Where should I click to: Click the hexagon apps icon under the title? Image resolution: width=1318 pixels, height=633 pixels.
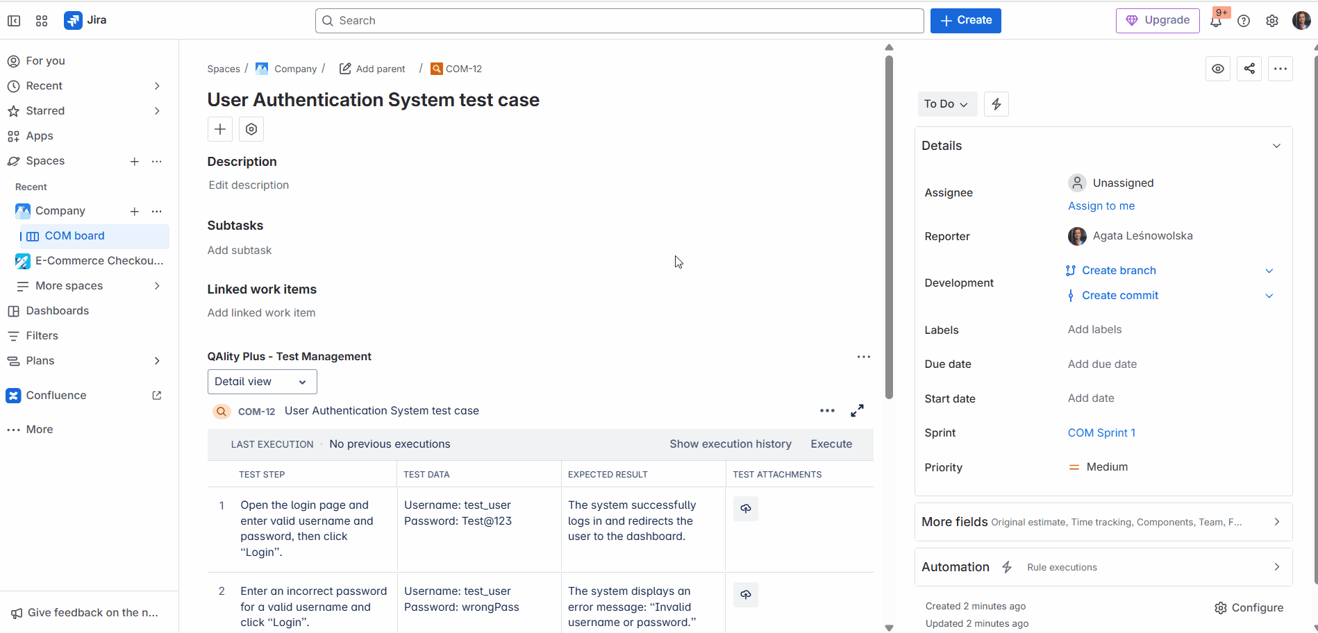(251, 129)
